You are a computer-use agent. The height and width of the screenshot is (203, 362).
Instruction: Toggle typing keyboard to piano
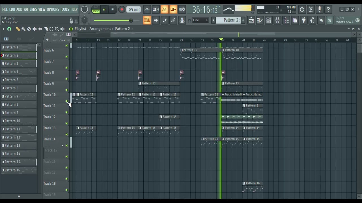(x=147, y=20)
